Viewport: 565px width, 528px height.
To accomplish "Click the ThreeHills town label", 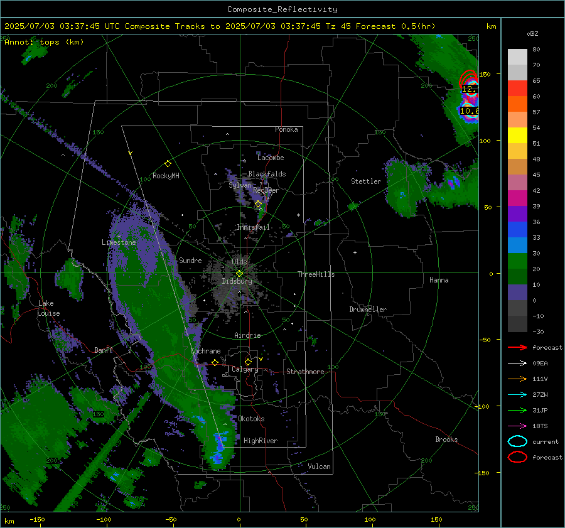I will tap(316, 274).
